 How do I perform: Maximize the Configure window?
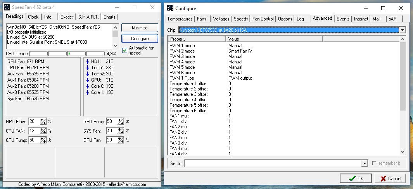(383, 8)
